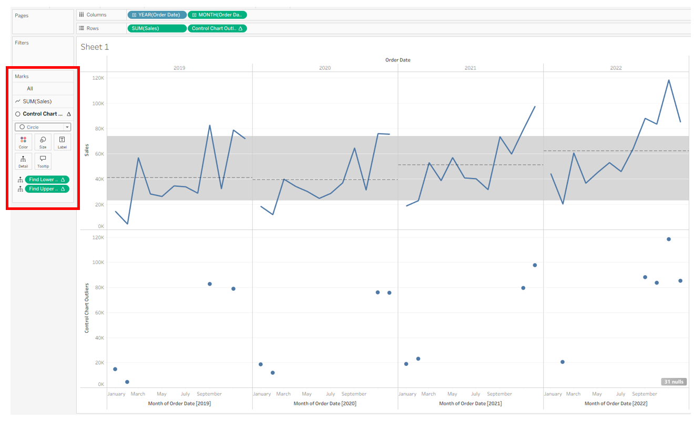Screen dimensions: 694x431
Task: Click detail icon beside Find Lower pill
Action: tap(20, 180)
